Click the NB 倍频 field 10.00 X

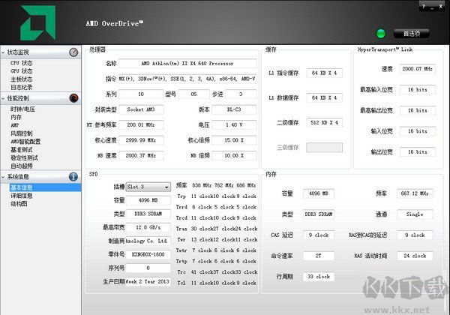coord(234,155)
